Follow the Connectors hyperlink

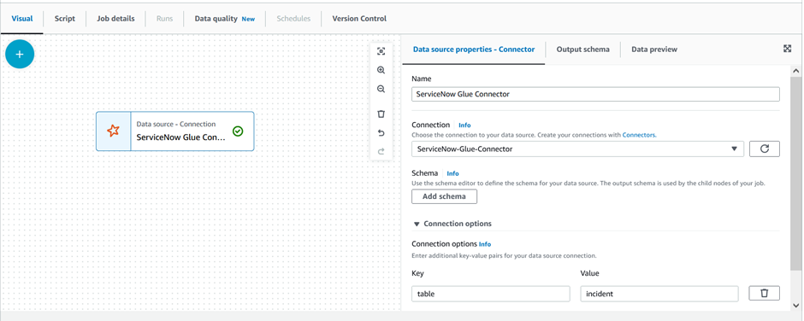[x=639, y=135]
